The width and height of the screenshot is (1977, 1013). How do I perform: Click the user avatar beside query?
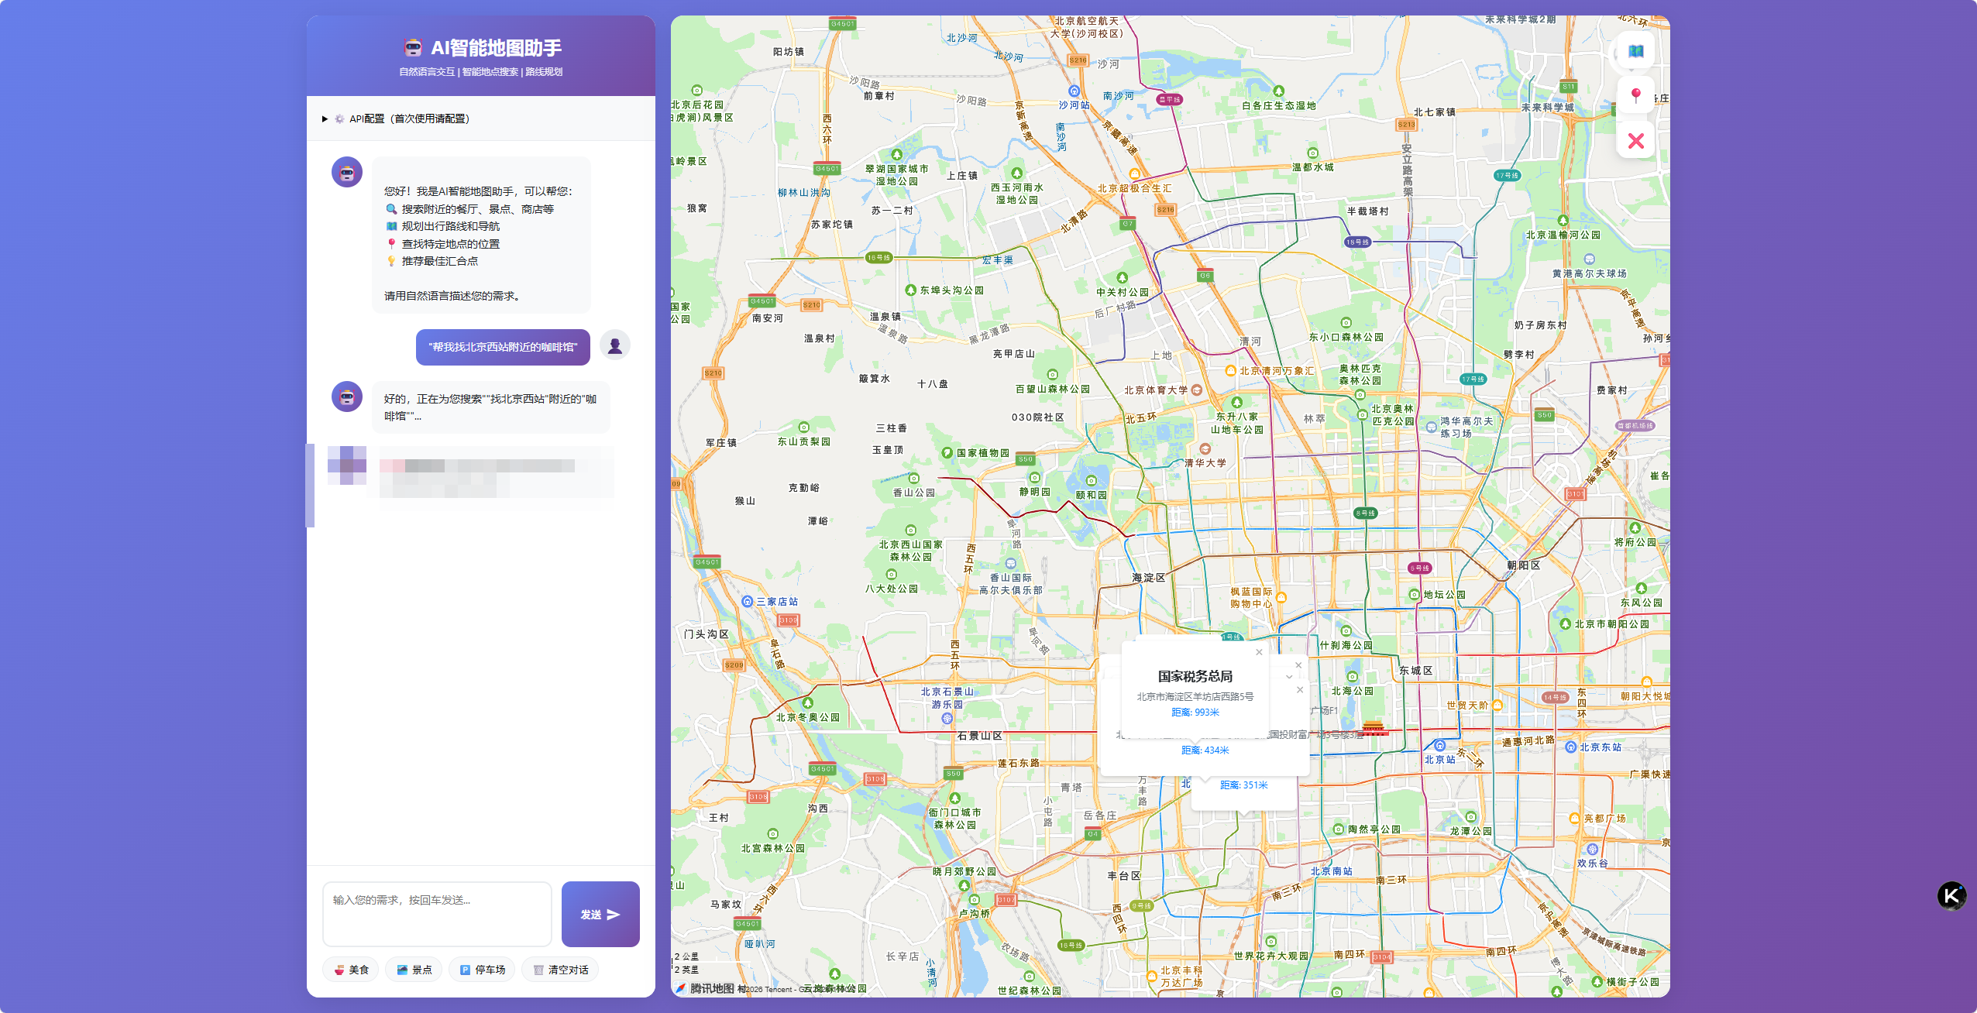point(614,345)
